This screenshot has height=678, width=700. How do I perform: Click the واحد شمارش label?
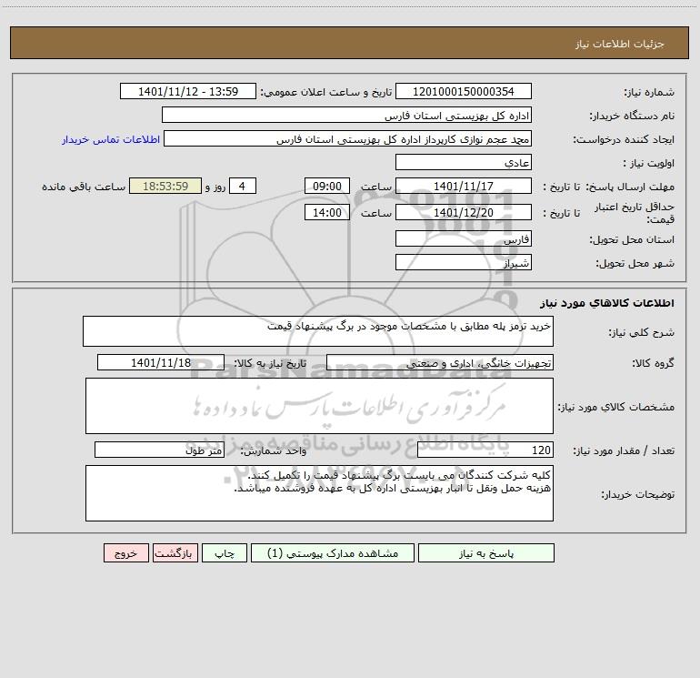click(x=274, y=450)
